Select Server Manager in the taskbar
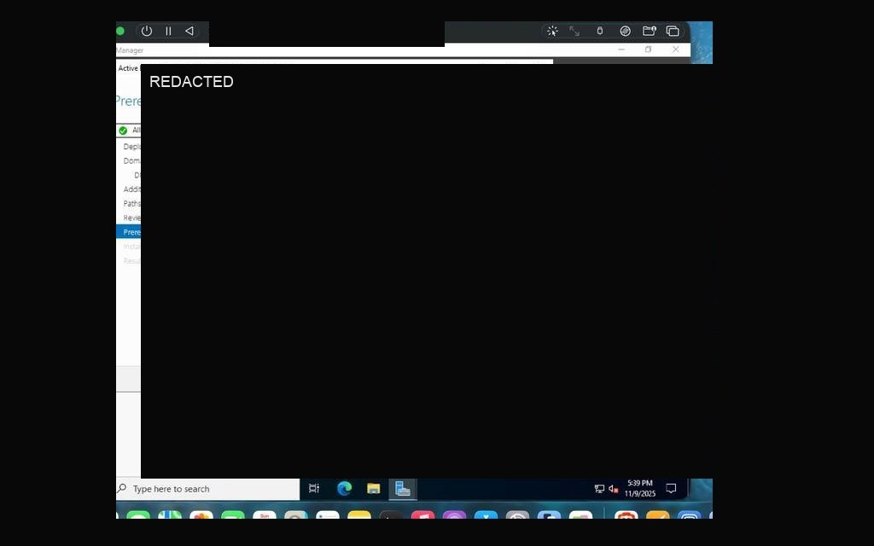 [403, 489]
